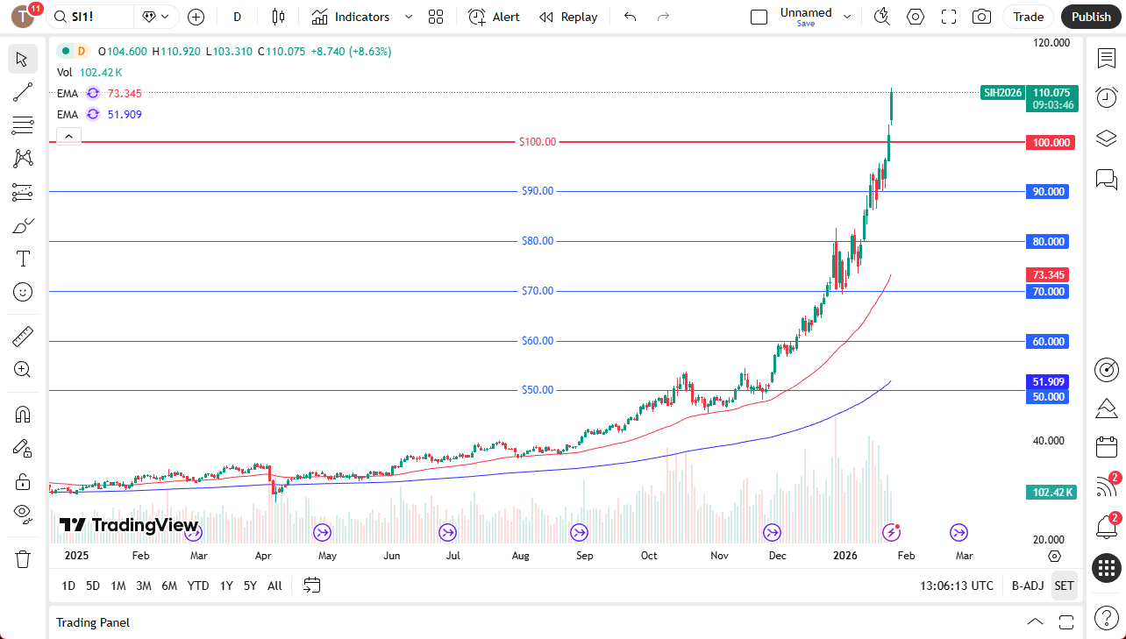Open the emoji icons tool
Viewport: 1126px width, 639px height.
pyautogui.click(x=23, y=292)
